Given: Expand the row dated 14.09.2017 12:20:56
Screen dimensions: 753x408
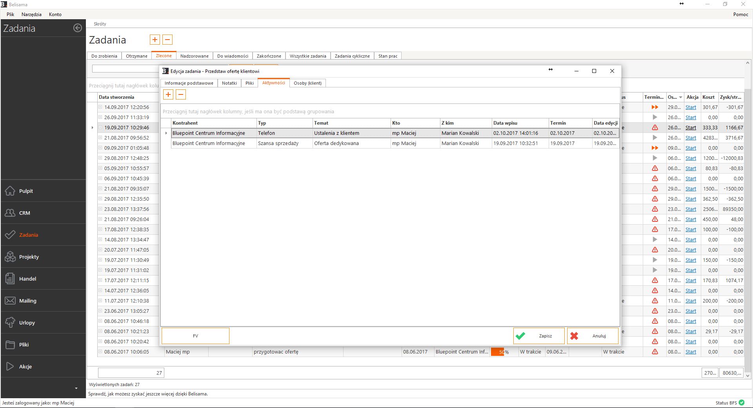Looking at the screenshot, I should [x=100, y=107].
